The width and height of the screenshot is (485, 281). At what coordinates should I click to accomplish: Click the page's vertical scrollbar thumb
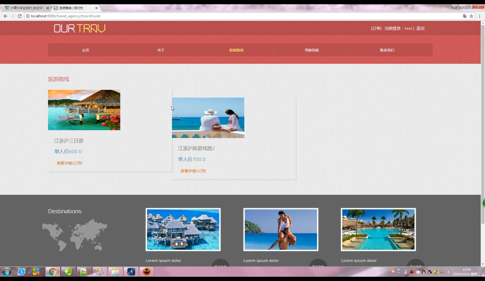click(x=483, y=124)
